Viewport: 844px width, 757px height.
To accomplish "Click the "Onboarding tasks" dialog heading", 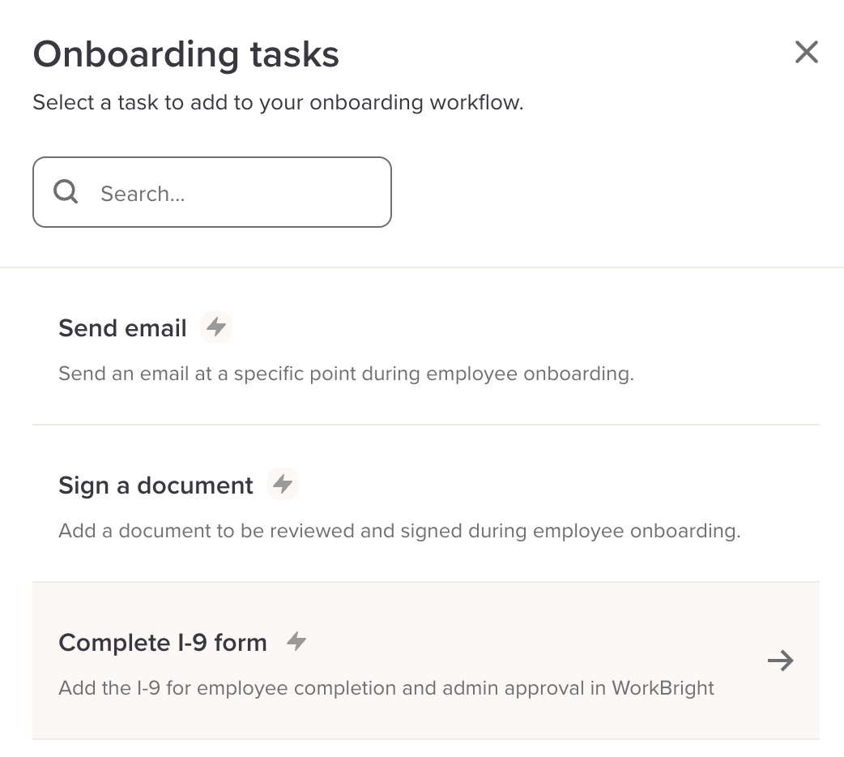I will click(185, 54).
